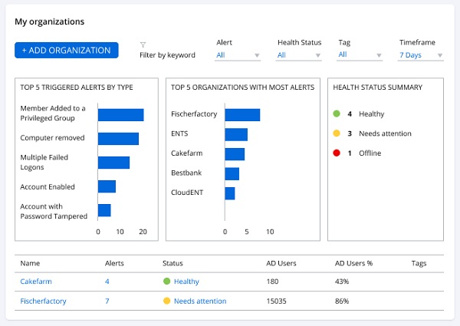460x326 pixels.
Task: Click Fischerfactory's yellow status indicator in table
Action: (x=166, y=301)
